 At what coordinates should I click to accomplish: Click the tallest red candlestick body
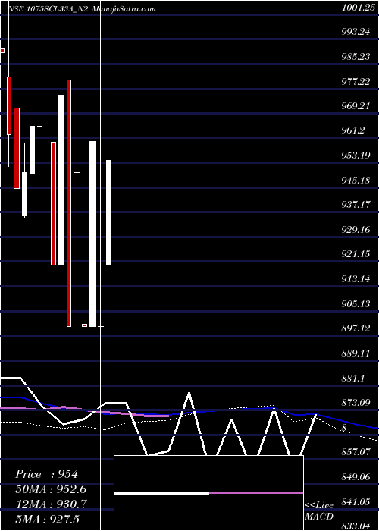point(69,203)
